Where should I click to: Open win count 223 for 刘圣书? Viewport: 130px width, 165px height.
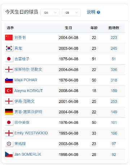click(x=114, y=38)
